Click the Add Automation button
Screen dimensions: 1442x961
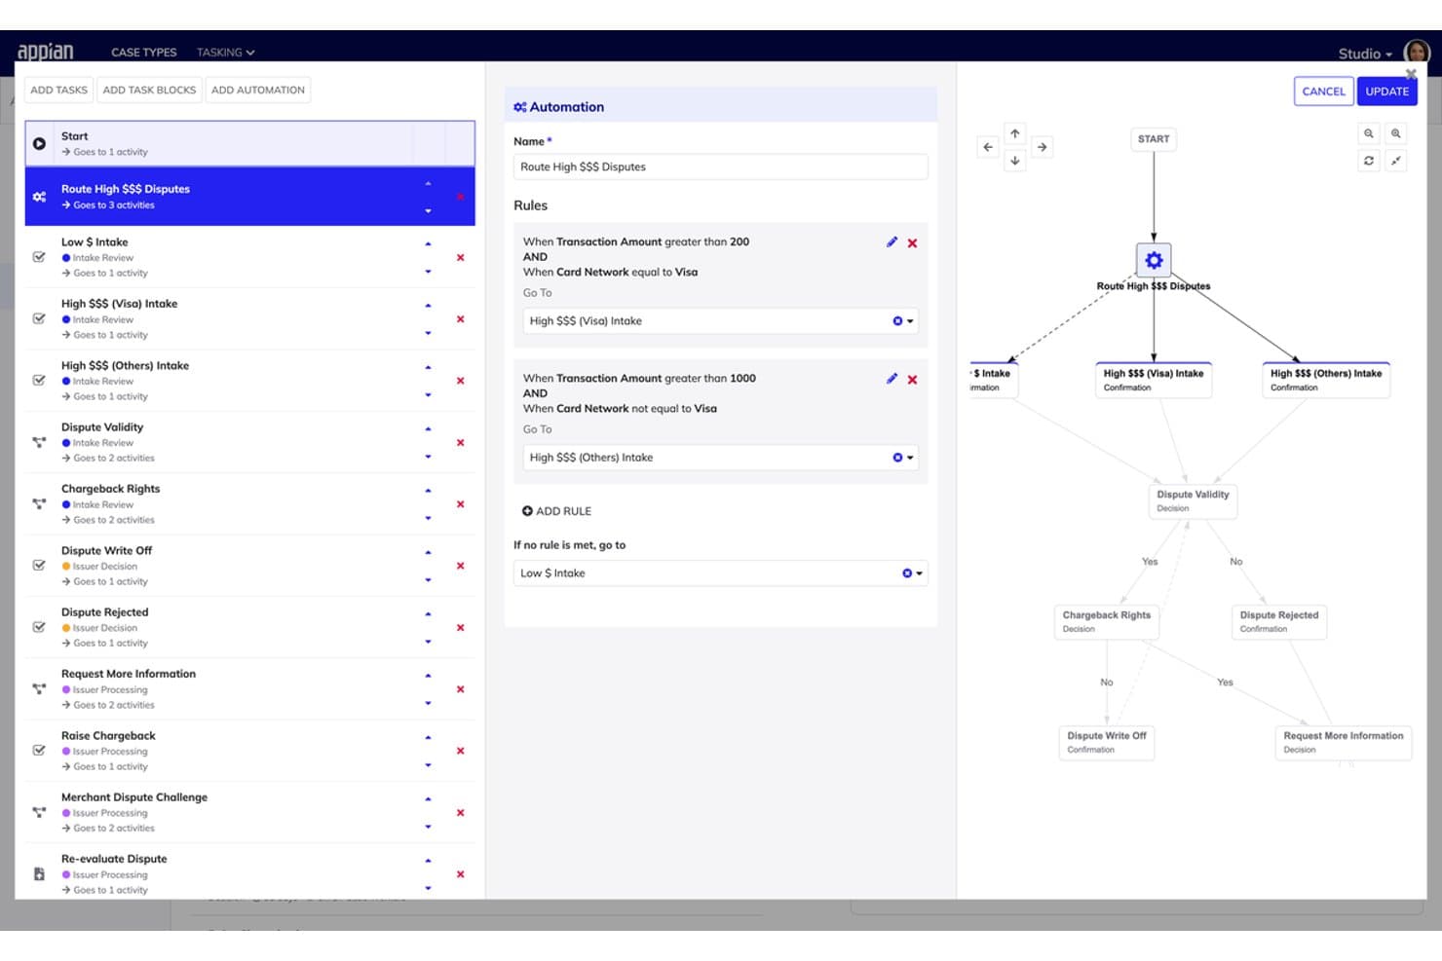pos(258,91)
